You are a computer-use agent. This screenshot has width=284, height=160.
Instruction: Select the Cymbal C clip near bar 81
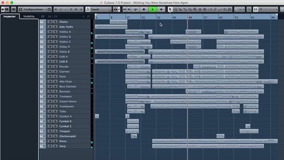coord(248,126)
